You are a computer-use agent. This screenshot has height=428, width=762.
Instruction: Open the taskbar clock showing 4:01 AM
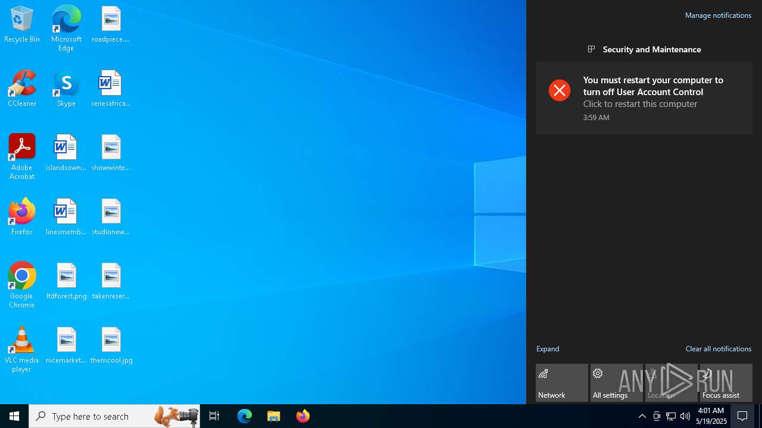point(711,416)
